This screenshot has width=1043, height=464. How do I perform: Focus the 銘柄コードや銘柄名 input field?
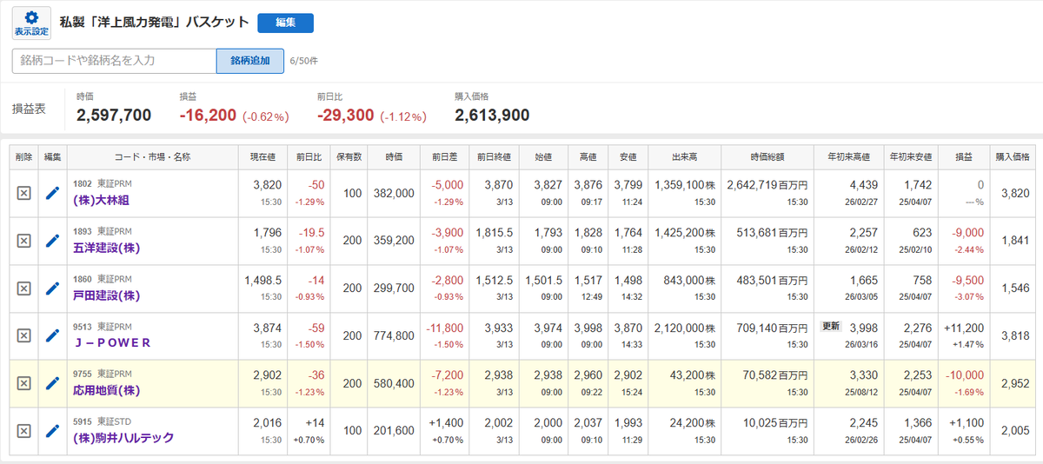114,61
